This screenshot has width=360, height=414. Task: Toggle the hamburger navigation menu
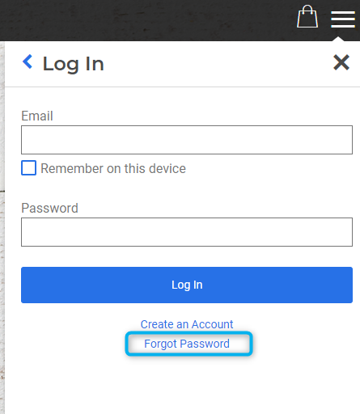click(x=343, y=19)
